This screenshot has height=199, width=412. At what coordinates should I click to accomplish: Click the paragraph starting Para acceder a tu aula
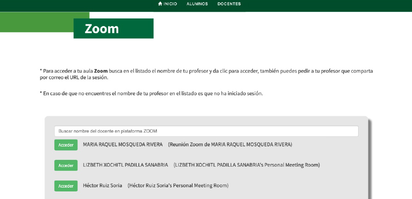(206, 74)
